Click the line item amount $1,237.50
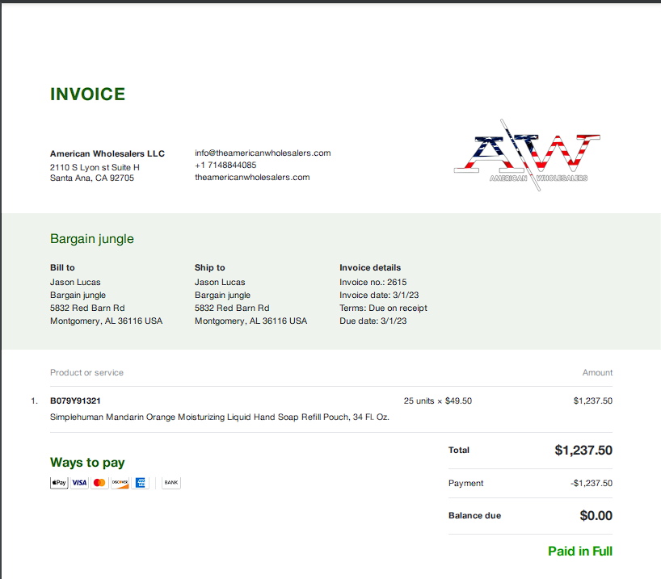This screenshot has height=579, width=661. pyautogui.click(x=592, y=401)
